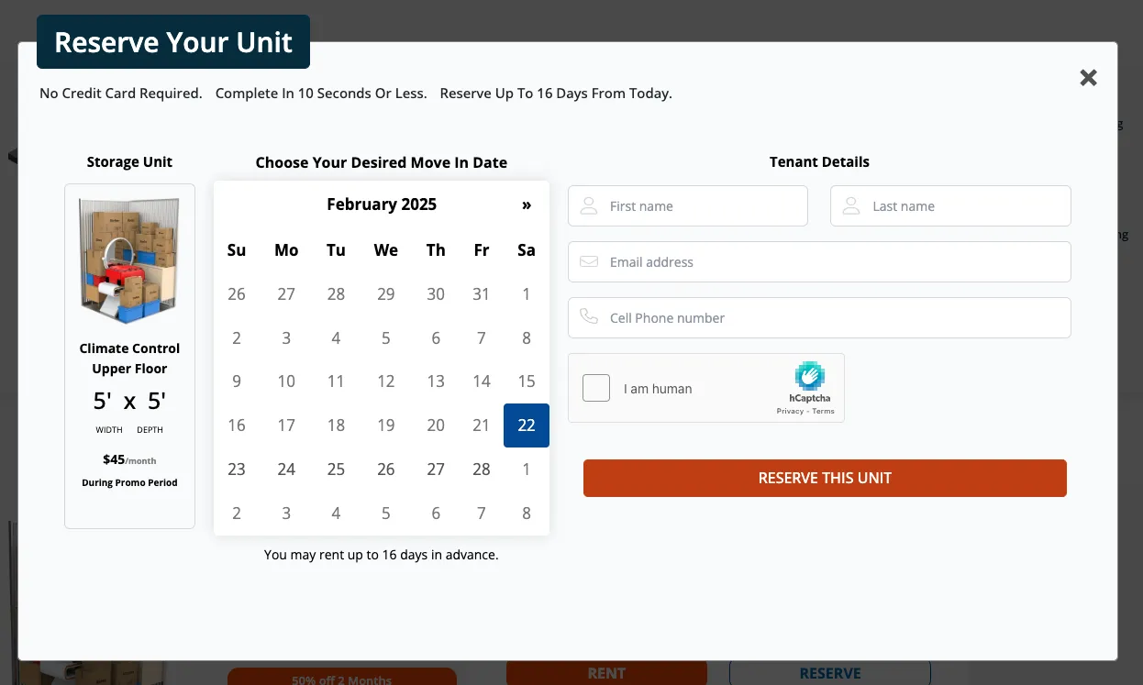The image size is (1143, 685).
Task: Pick February 19 in the calendar
Action: [386, 425]
